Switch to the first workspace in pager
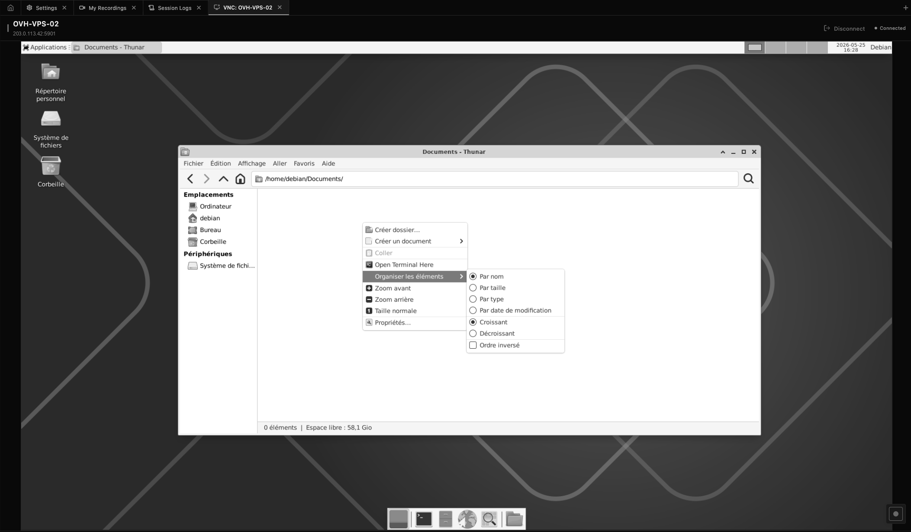This screenshot has width=911, height=532. [x=754, y=47]
